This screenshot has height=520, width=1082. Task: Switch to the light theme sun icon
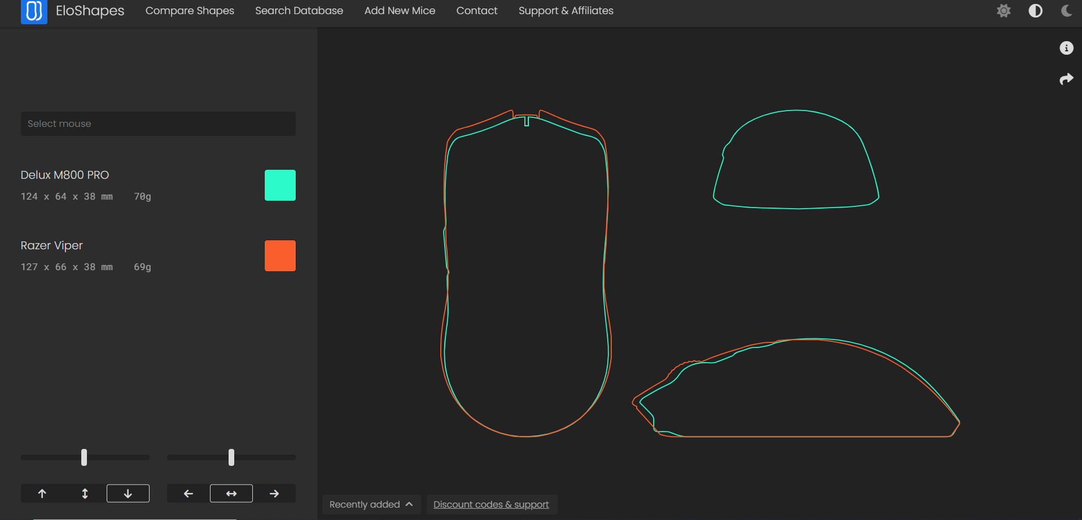tap(1004, 11)
